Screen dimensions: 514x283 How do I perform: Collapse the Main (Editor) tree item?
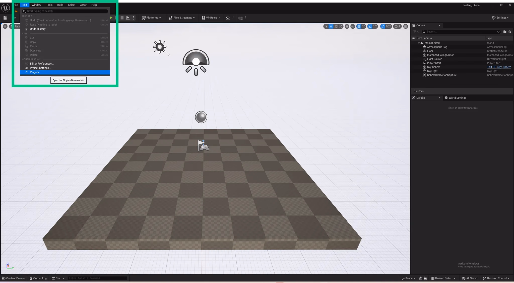coord(419,43)
